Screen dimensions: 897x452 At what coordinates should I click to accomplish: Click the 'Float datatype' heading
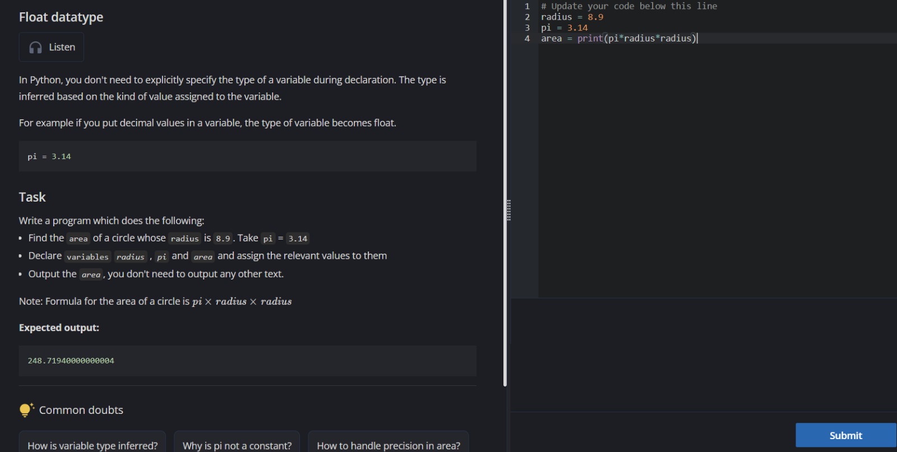click(61, 17)
